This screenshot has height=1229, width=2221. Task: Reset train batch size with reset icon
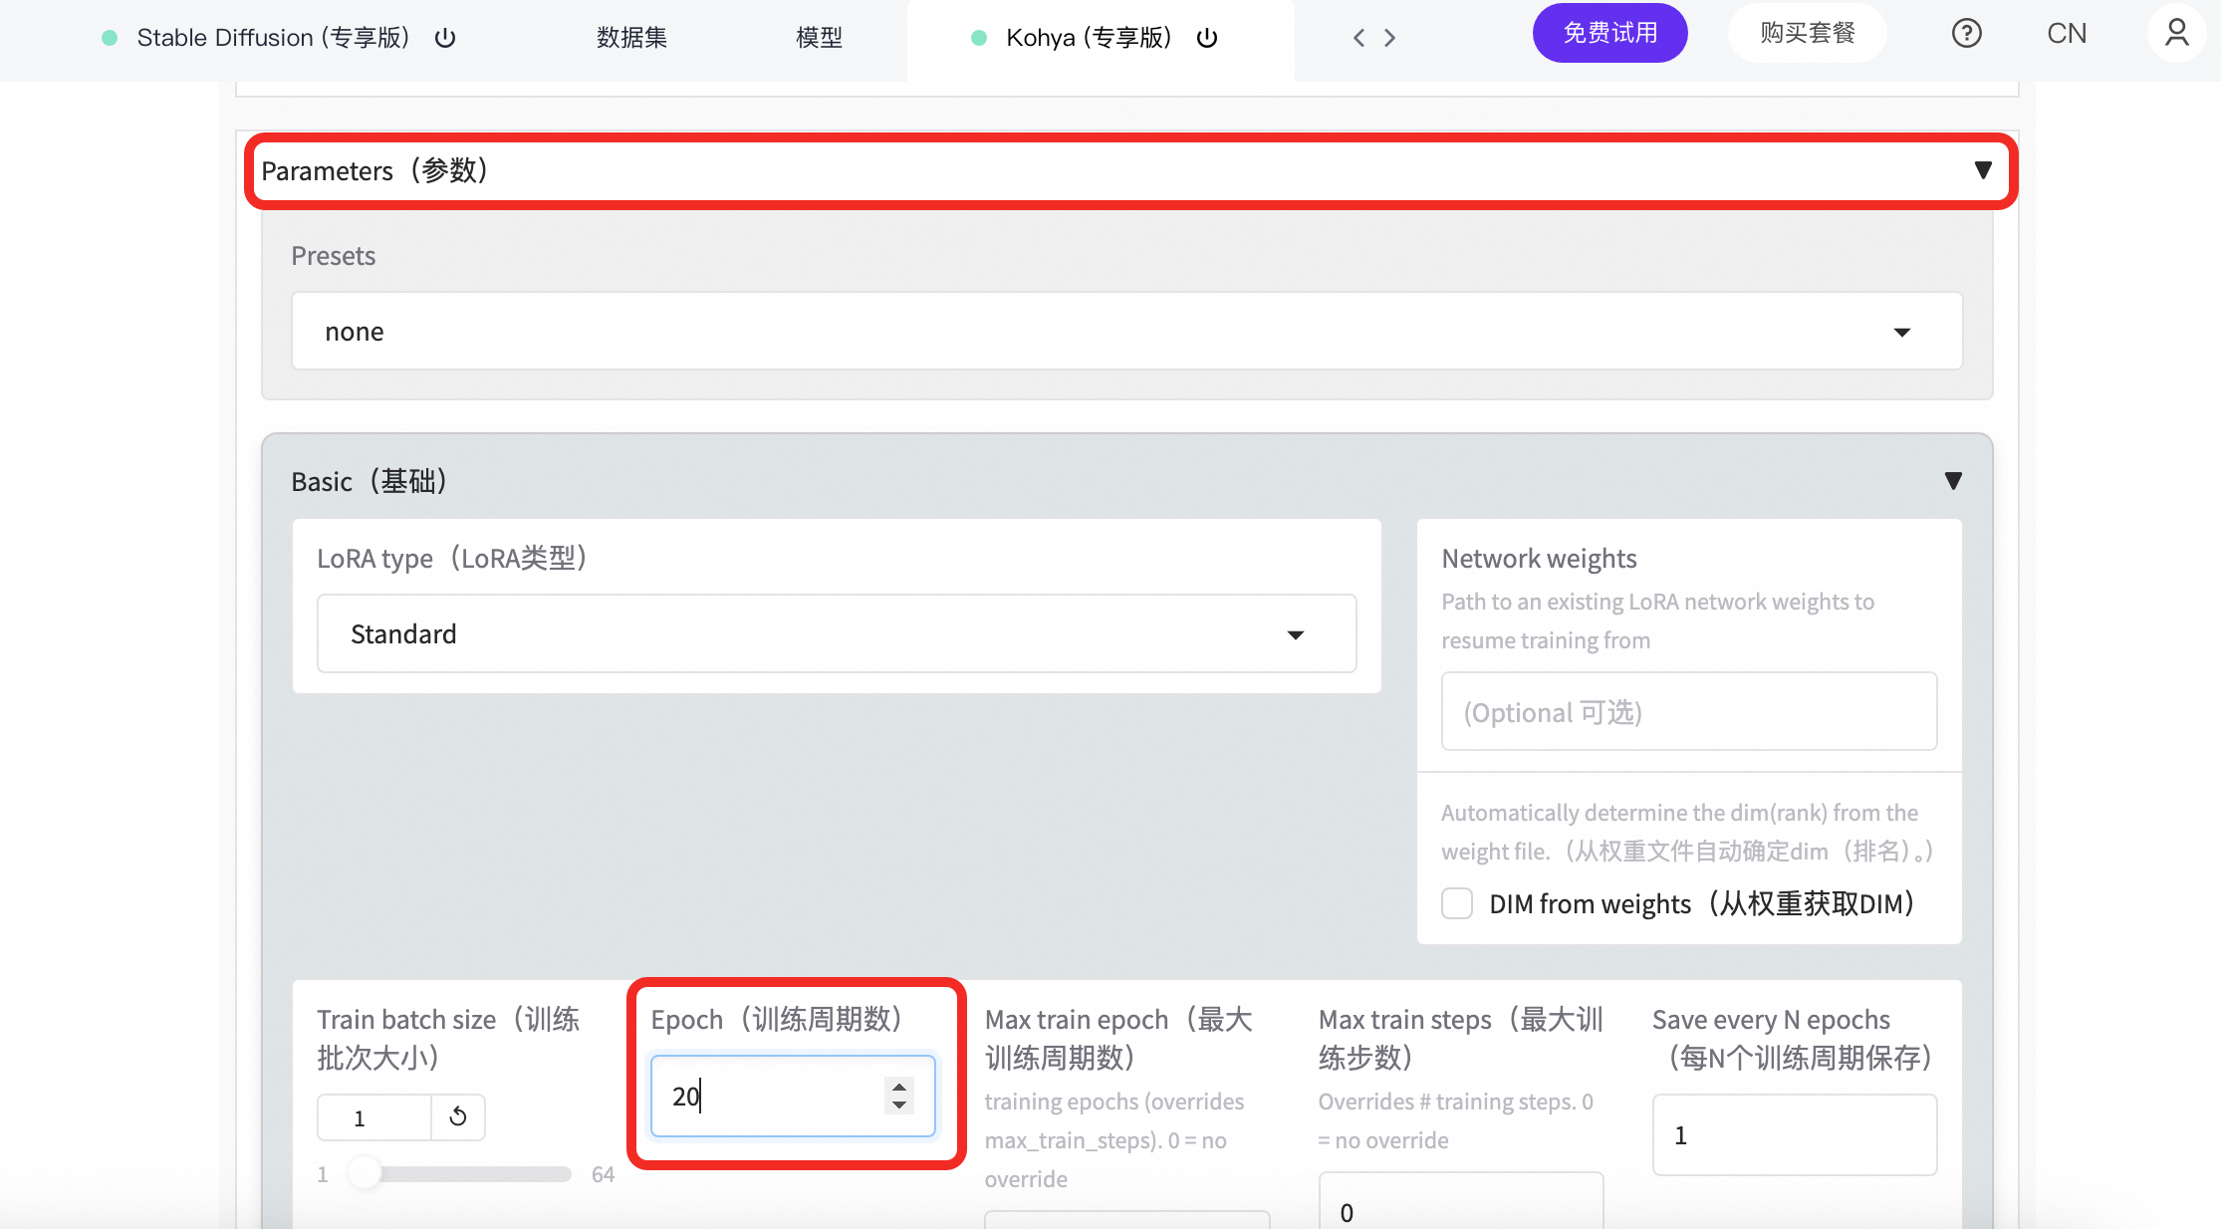coord(458,1116)
